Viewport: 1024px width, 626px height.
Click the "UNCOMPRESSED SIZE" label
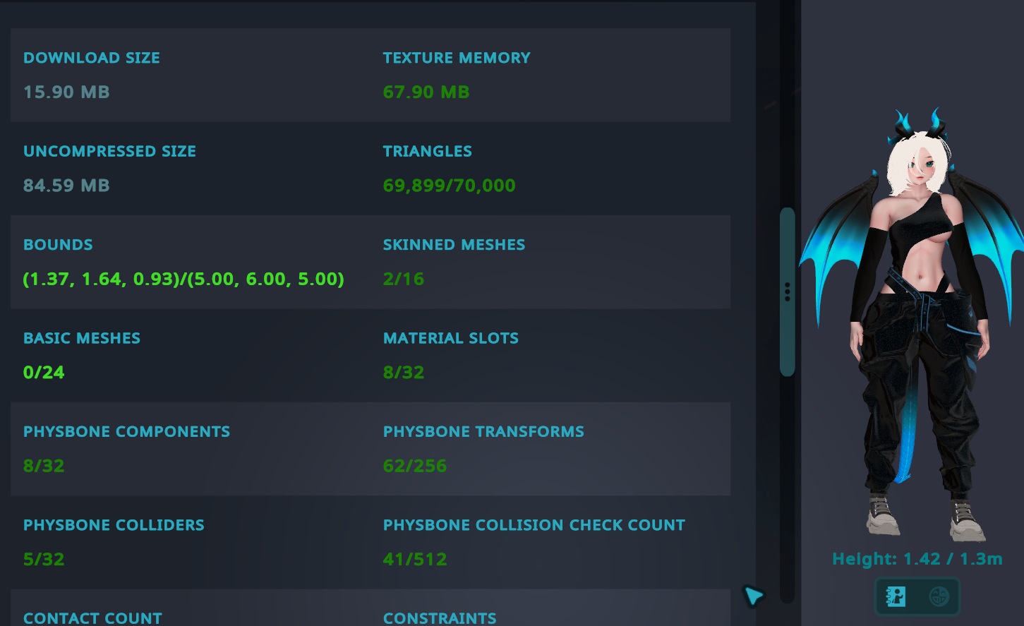pyautogui.click(x=109, y=151)
